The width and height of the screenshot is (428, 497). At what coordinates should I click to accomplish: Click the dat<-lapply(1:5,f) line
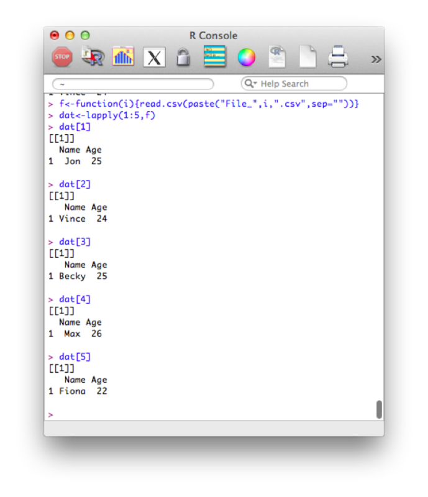click(x=107, y=115)
